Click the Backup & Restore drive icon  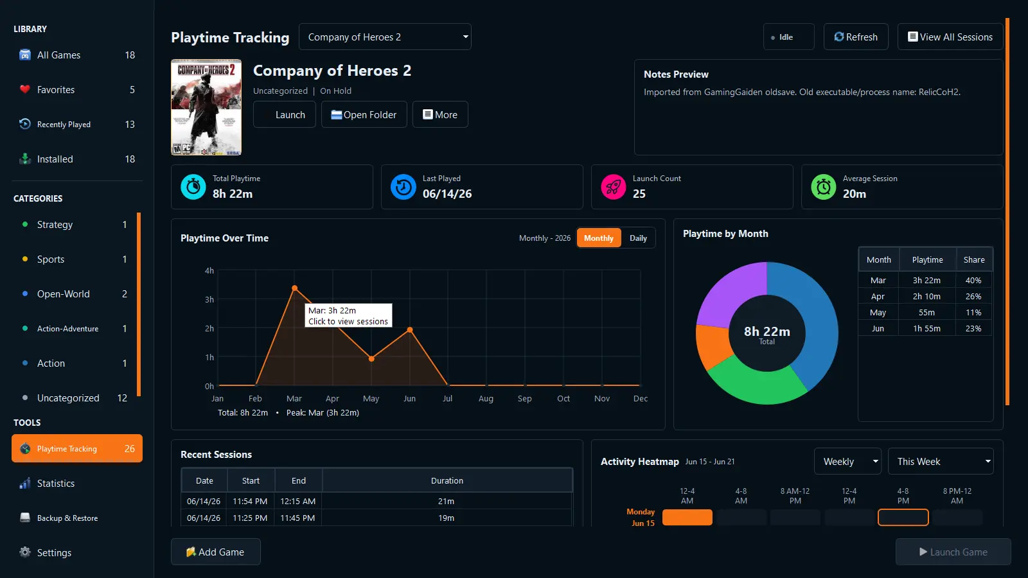[25, 518]
